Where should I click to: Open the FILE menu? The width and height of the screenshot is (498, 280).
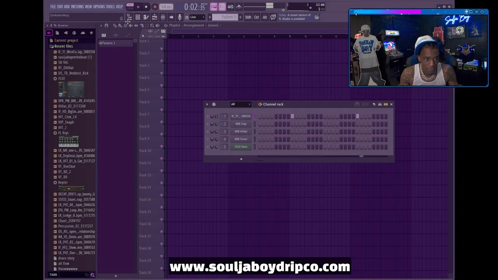click(x=53, y=7)
